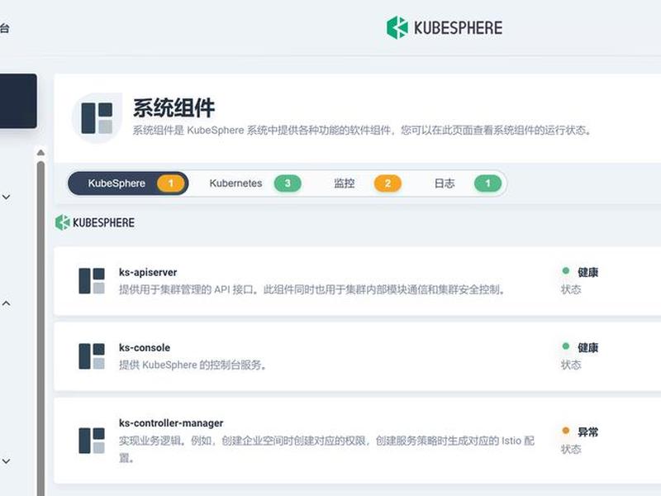Image resolution: width=661 pixels, height=496 pixels.
Task: Click the ks-controller-manager component icon
Action: point(92,441)
